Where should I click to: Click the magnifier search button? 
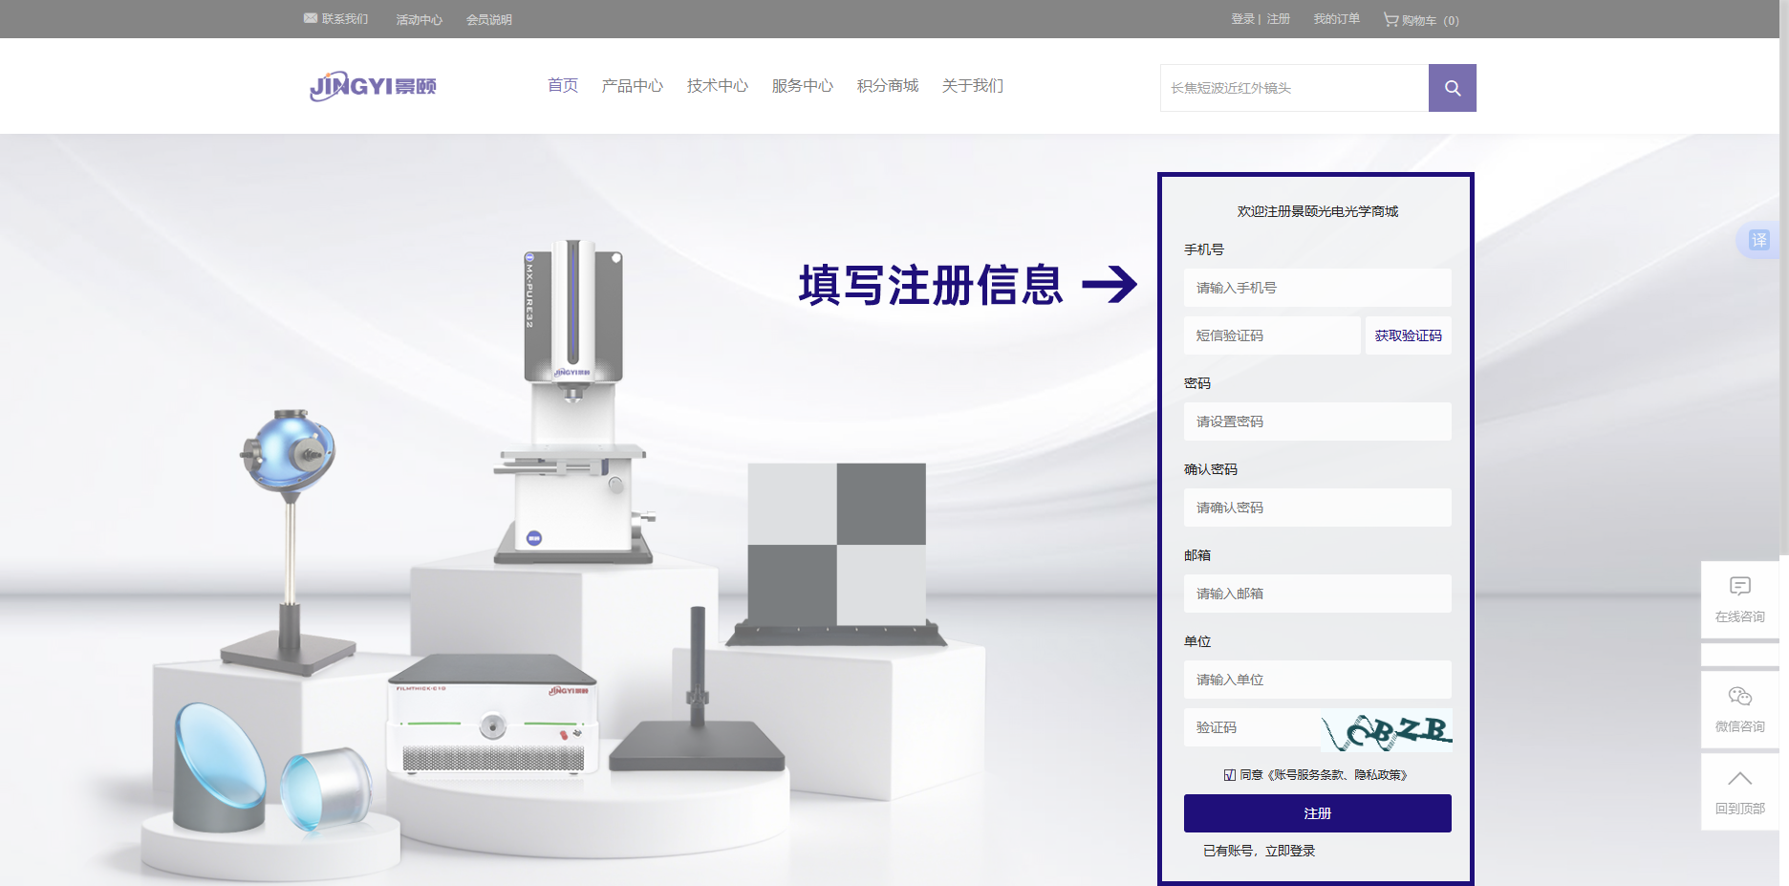point(1452,88)
